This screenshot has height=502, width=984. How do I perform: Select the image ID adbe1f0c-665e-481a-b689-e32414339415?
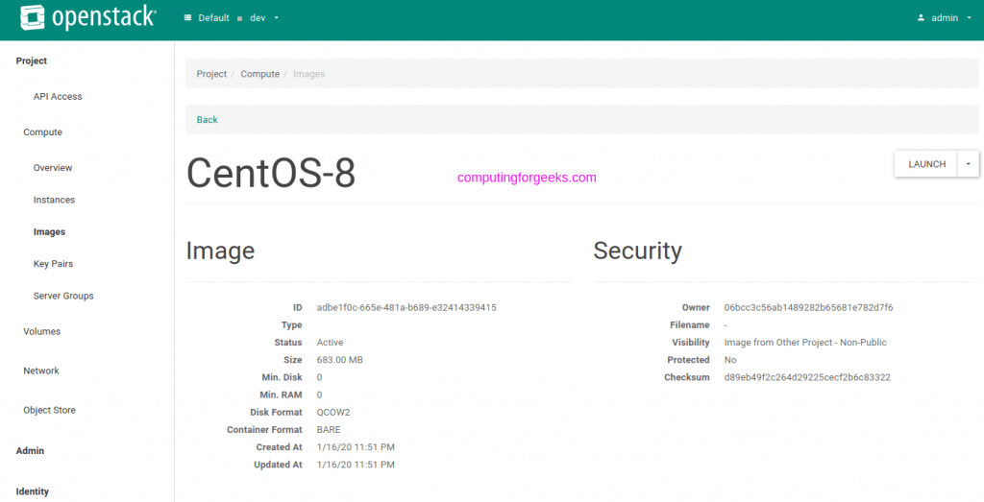[406, 308]
